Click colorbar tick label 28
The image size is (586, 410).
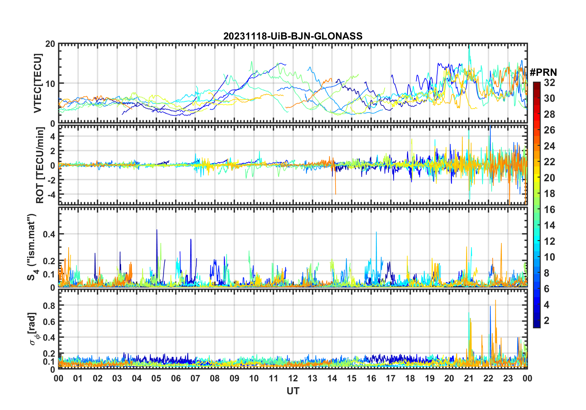tap(549, 114)
